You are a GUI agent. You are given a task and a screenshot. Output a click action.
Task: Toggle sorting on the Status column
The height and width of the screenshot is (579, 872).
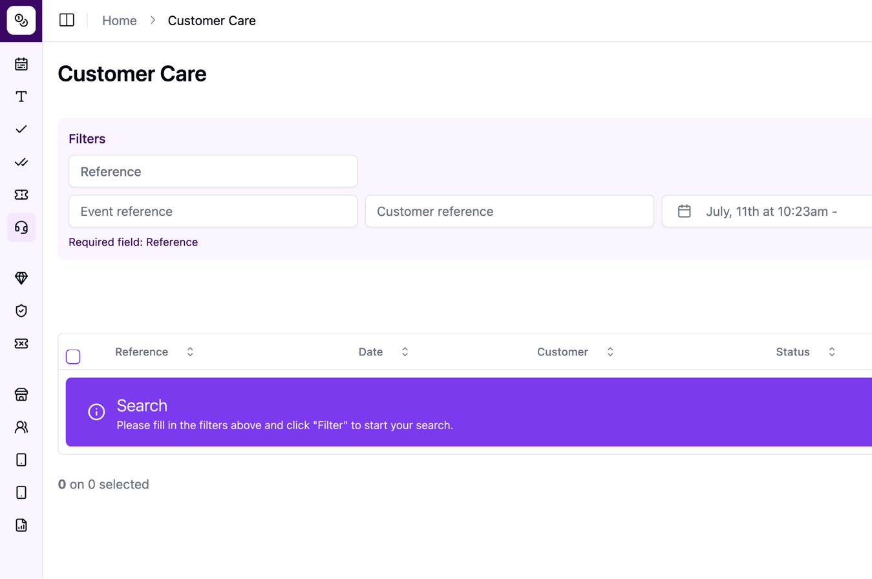pos(831,352)
